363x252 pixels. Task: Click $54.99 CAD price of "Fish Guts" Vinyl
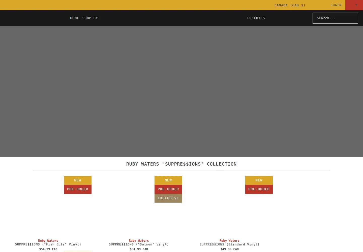tap(48, 249)
